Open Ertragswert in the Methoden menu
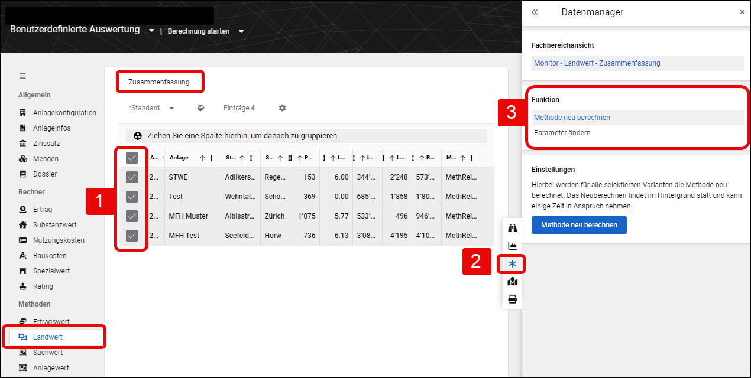The image size is (751, 378). [51, 322]
